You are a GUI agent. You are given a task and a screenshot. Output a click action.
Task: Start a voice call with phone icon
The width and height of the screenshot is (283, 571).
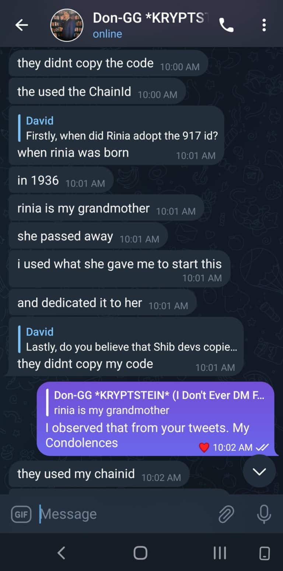(x=226, y=25)
